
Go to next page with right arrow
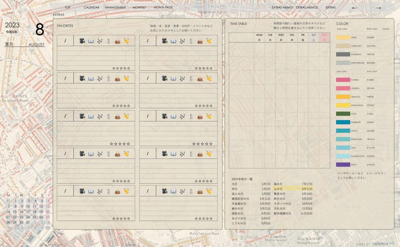click(x=378, y=8)
